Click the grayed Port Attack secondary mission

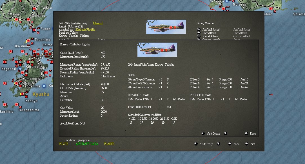point(240,33)
